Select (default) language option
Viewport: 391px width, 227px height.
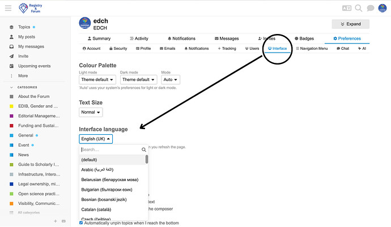pos(112,160)
